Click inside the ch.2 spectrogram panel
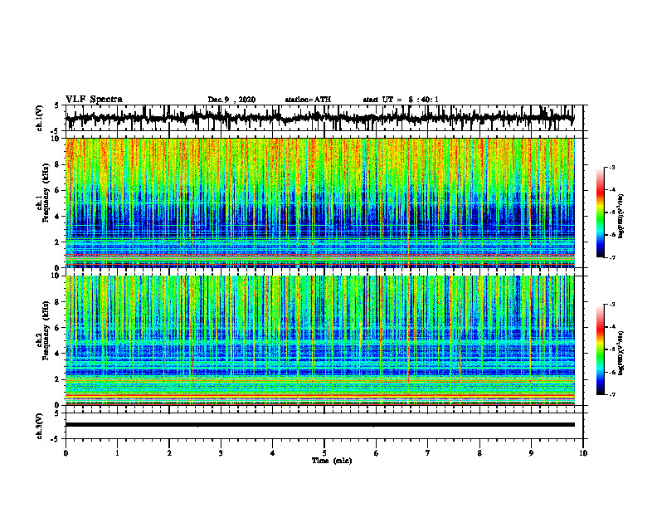The height and width of the screenshot is (508, 657). click(320, 340)
